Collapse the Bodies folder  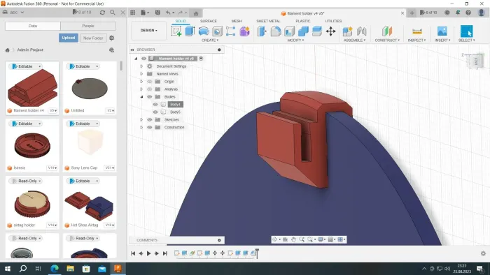pyautogui.click(x=141, y=97)
